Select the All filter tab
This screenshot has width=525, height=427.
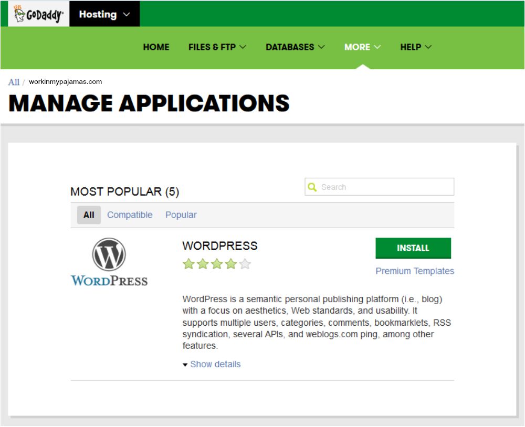[x=89, y=215]
